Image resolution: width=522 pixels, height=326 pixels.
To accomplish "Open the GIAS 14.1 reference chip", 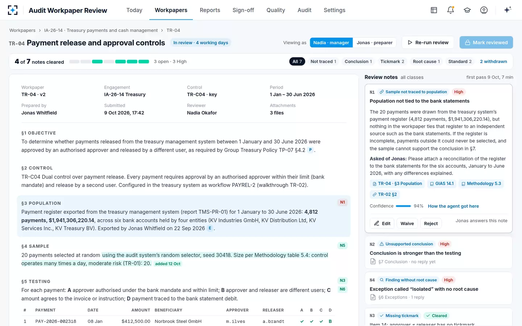I will click(x=442, y=184).
